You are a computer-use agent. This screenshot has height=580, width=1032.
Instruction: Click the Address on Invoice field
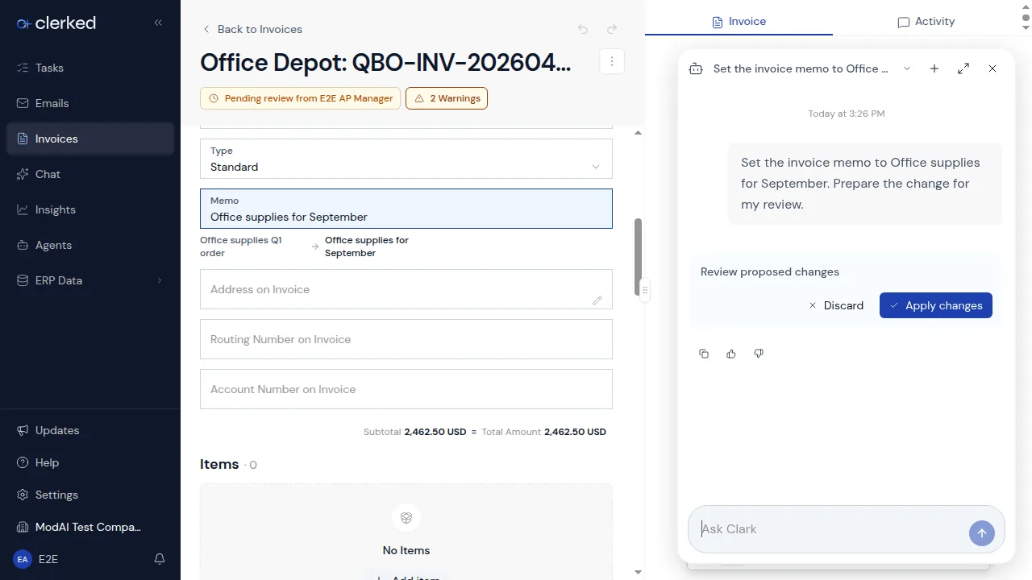pyautogui.click(x=406, y=289)
